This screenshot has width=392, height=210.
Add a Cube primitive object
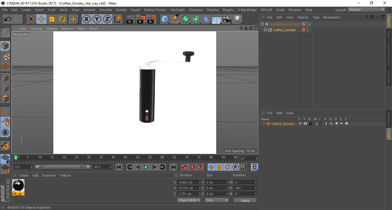(165, 19)
